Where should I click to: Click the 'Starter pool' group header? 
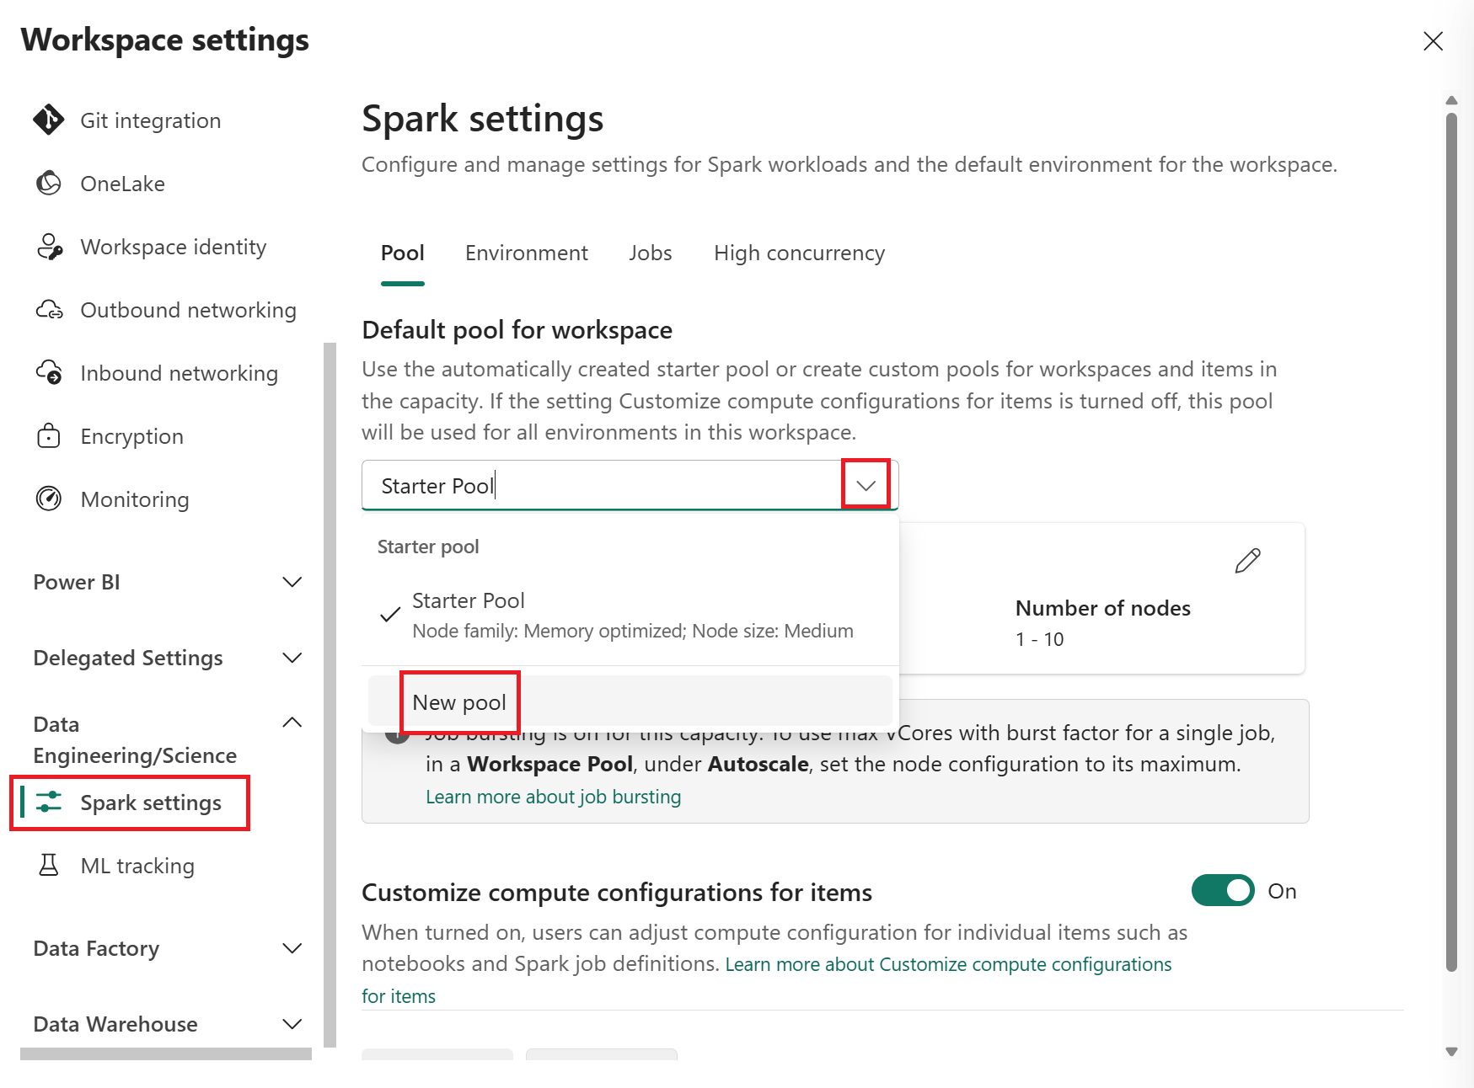[x=428, y=547]
